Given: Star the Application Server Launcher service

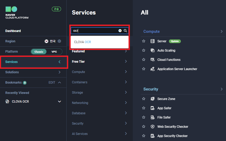Looking at the screenshot, I should coord(144,69).
